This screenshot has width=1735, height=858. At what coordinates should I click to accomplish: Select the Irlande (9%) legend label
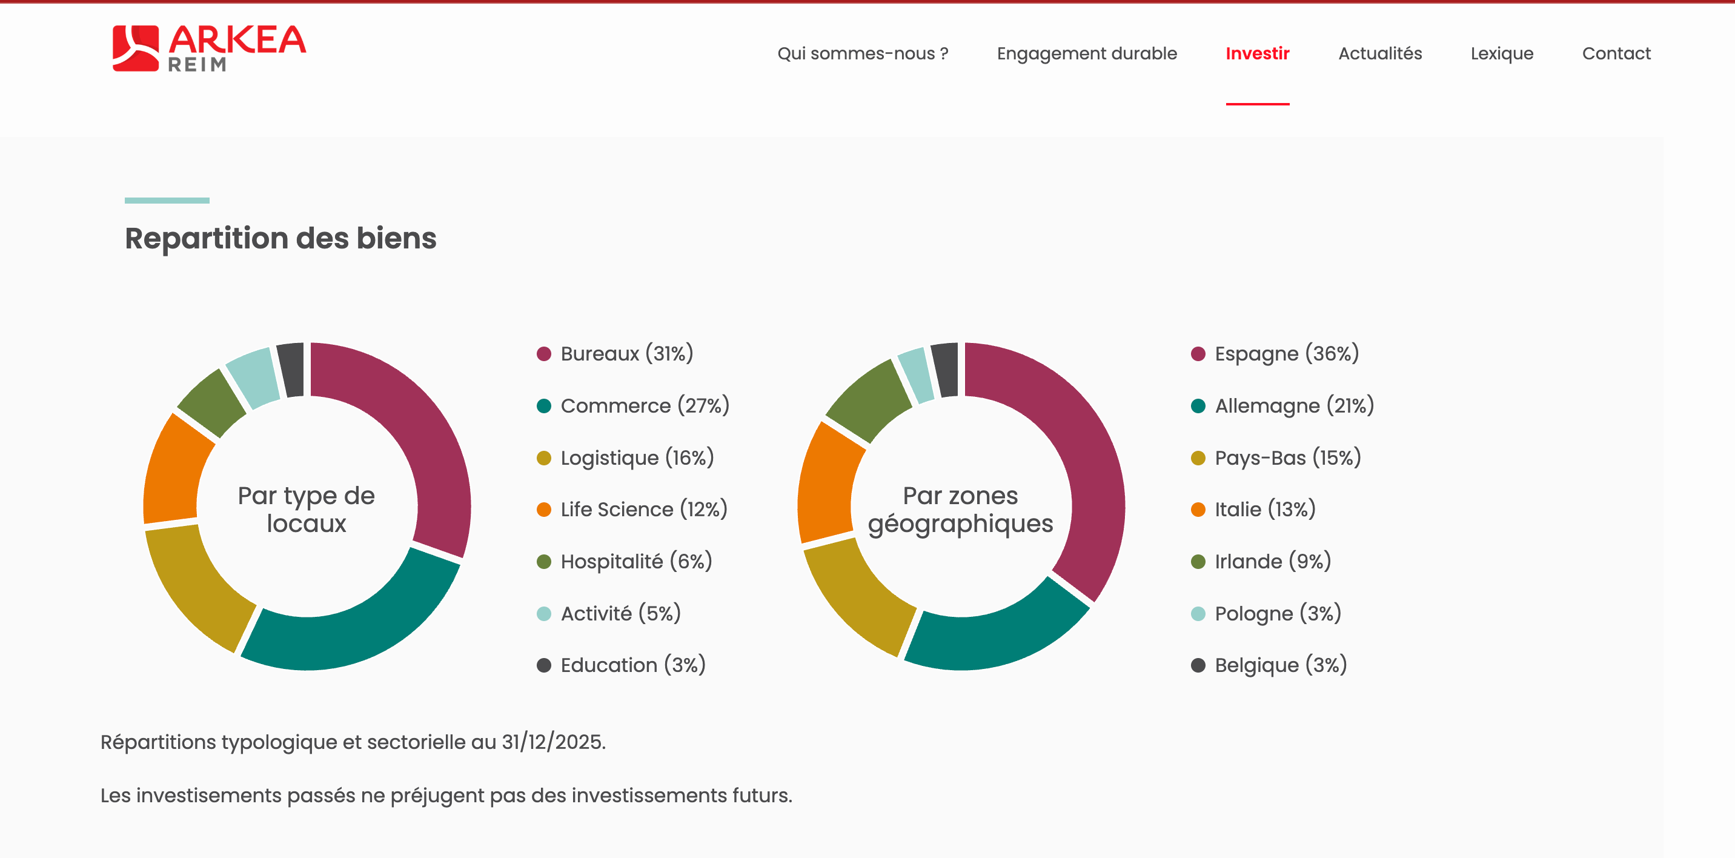pos(1272,562)
